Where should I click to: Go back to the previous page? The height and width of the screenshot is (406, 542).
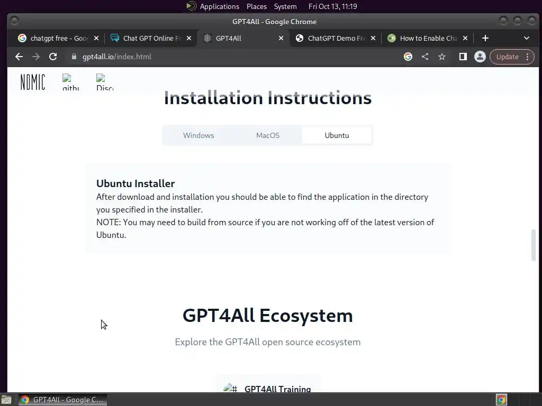point(19,57)
